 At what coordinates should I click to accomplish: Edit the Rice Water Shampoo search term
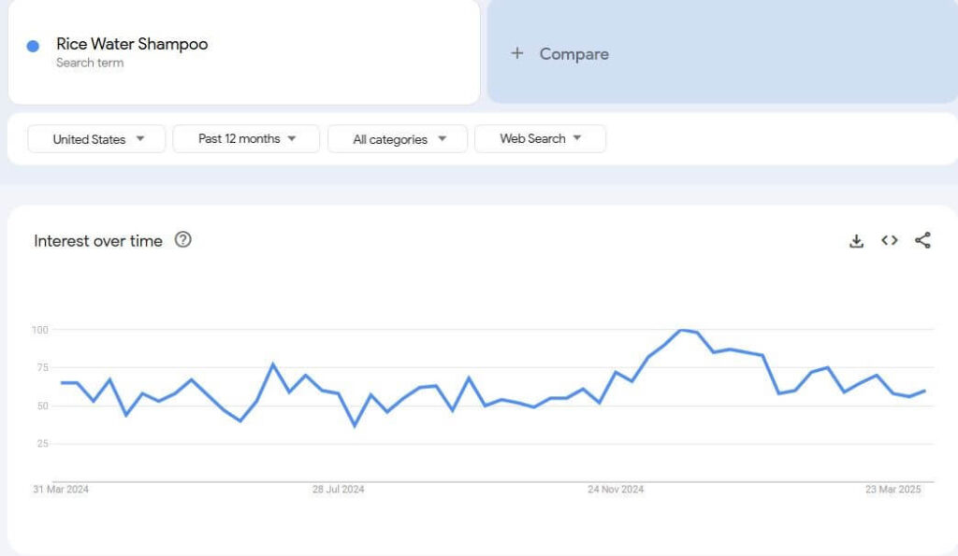click(132, 44)
